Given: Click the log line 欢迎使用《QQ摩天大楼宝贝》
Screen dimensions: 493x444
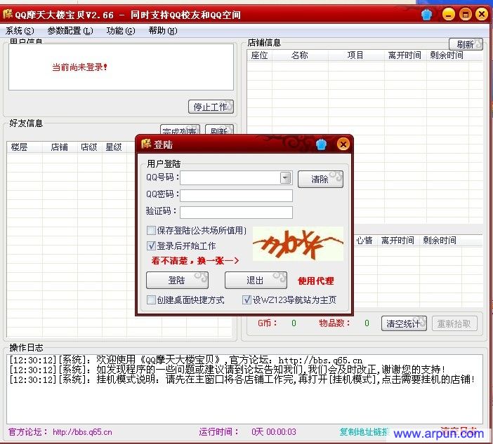Looking at the screenshot, I should [186, 360].
